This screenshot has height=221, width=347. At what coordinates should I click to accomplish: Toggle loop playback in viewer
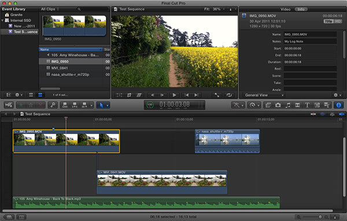(229, 95)
